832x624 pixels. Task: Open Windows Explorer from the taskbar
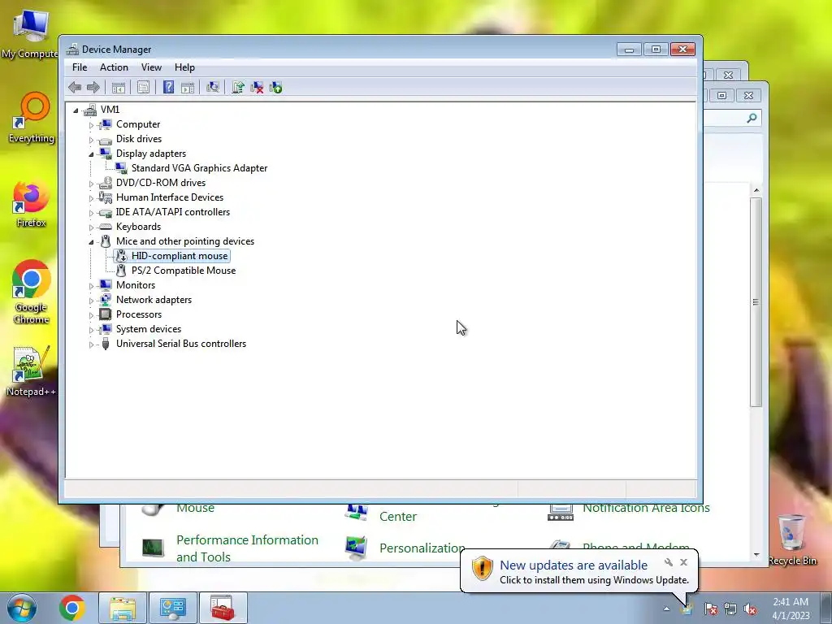(123, 608)
